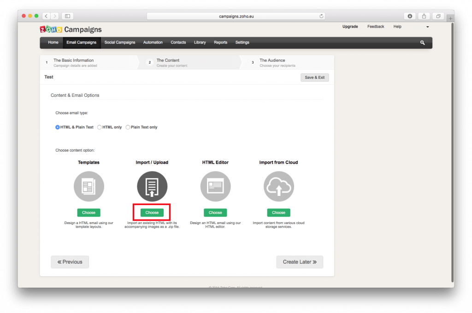The width and height of the screenshot is (472, 313).
Task: Open search with the magnifier icon
Action: coord(422,43)
